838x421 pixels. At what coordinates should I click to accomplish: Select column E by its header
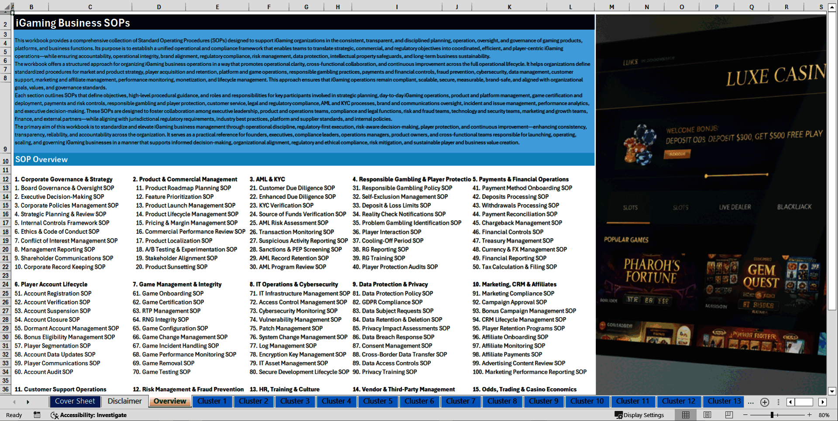[217, 7]
